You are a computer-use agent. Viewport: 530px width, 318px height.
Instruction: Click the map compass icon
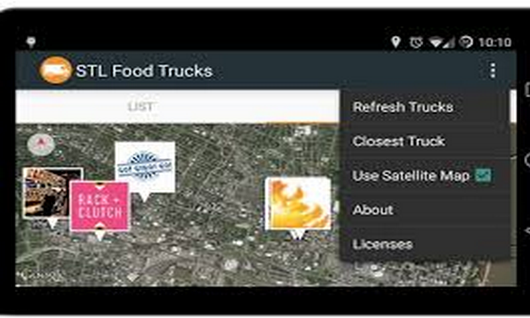[x=41, y=144]
